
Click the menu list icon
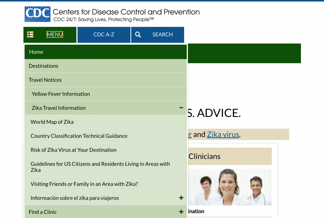30,35
